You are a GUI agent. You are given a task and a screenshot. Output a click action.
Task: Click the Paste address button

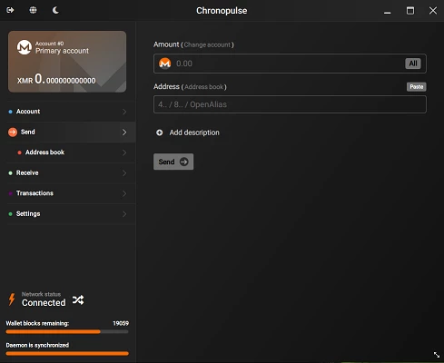pyautogui.click(x=417, y=87)
